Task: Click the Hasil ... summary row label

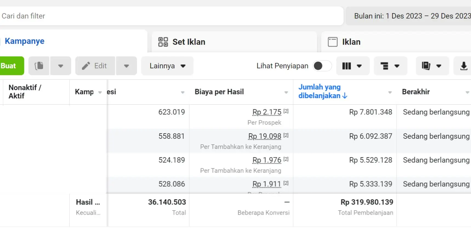Action: tap(88, 202)
